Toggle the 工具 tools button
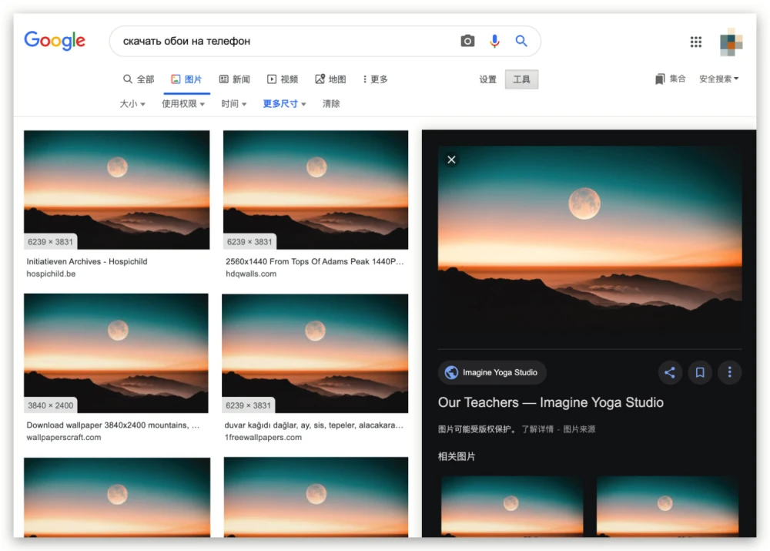The width and height of the screenshot is (770, 551). point(521,79)
